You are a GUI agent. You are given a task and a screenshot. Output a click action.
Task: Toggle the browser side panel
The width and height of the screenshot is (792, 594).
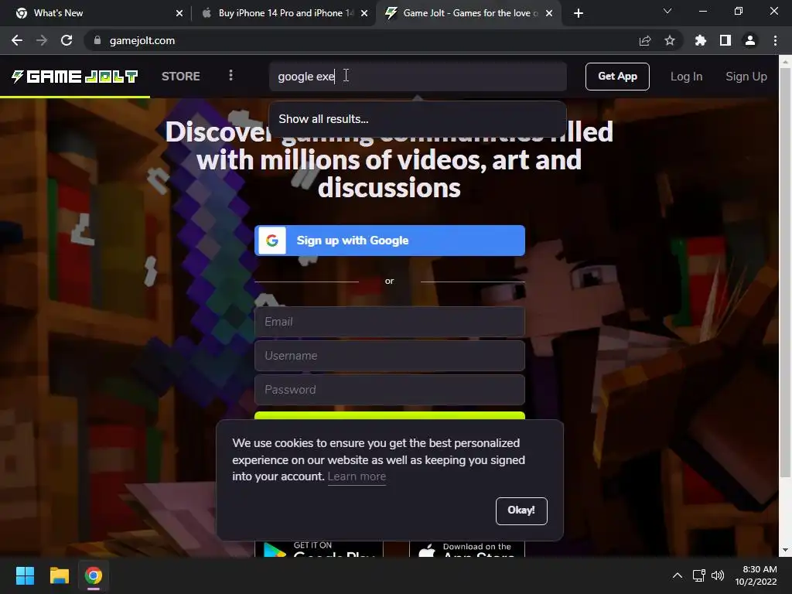(x=725, y=40)
